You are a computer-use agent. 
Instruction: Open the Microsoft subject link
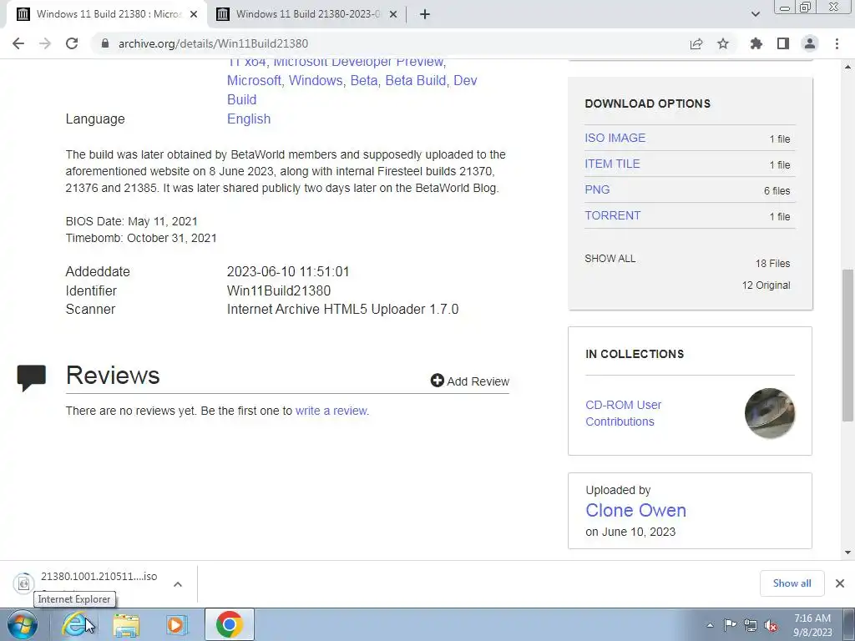tap(254, 81)
